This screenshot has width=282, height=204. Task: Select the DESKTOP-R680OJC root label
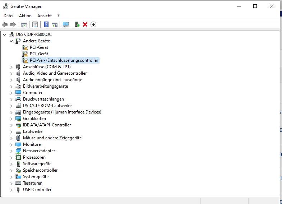point(34,34)
